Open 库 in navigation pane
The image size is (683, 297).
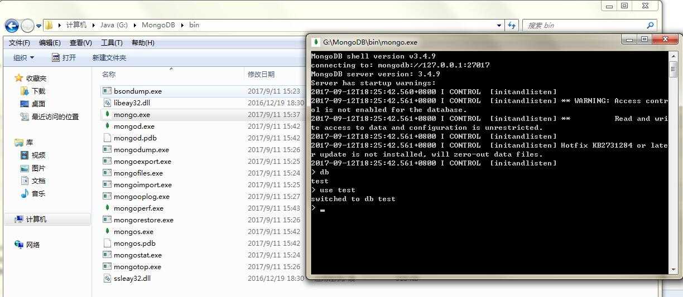coord(30,142)
